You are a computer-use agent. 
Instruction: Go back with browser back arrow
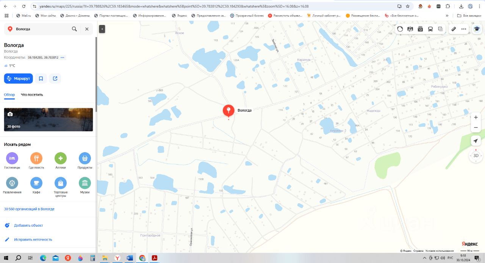pyautogui.click(x=6, y=6)
